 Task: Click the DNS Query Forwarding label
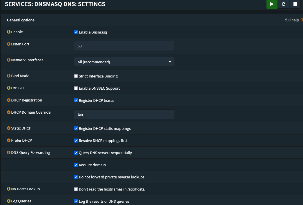(x=30, y=153)
